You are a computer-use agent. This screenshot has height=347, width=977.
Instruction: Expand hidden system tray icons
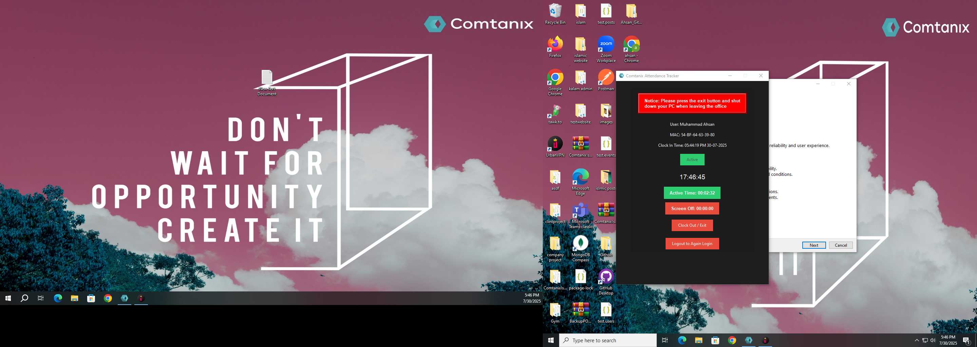point(917,340)
